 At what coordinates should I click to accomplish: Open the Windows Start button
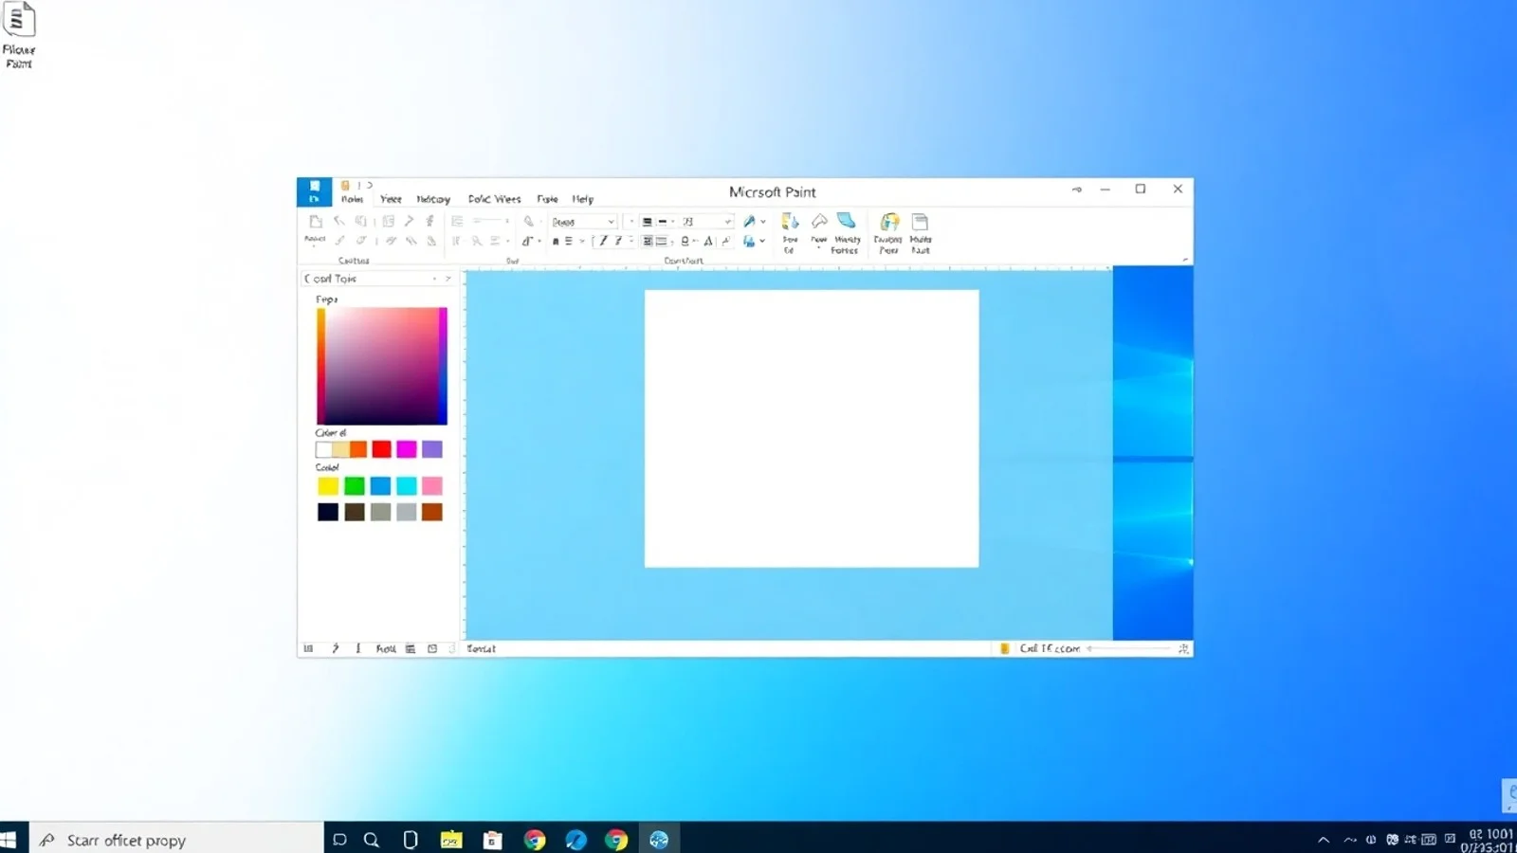point(9,840)
